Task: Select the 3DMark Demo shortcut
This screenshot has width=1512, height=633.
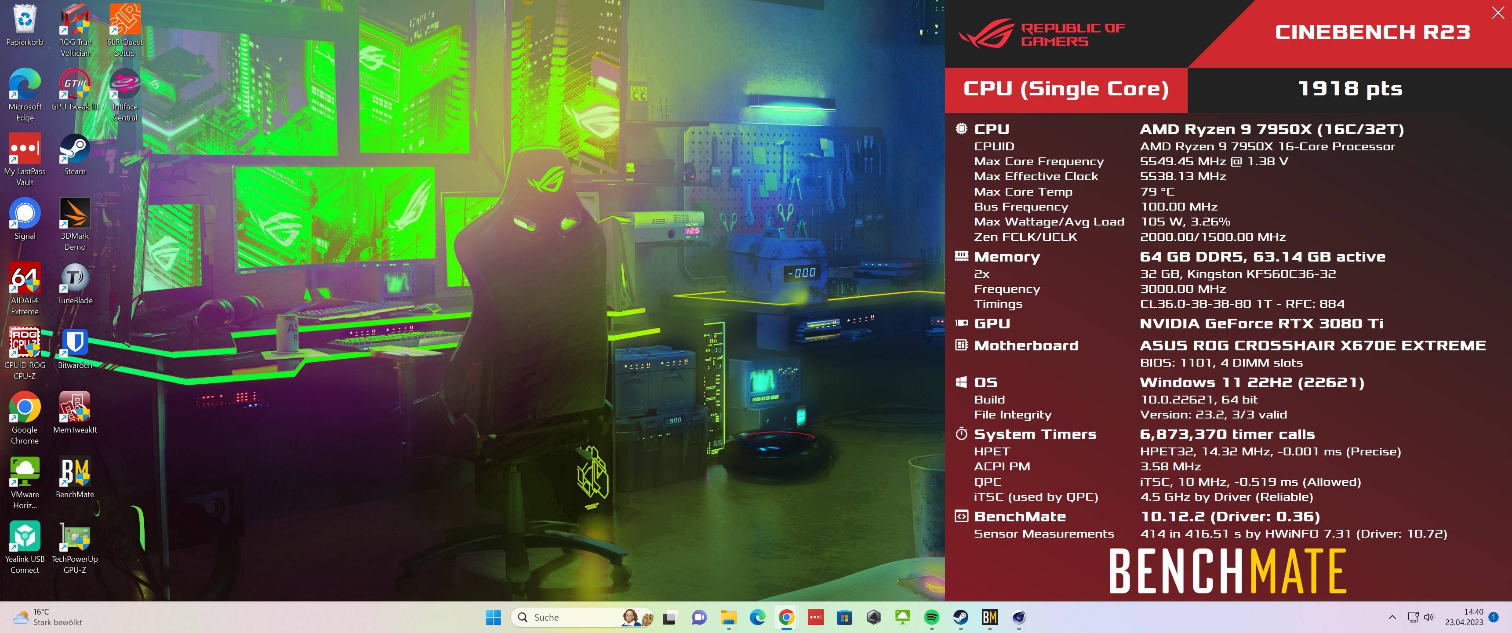Action: click(x=75, y=224)
